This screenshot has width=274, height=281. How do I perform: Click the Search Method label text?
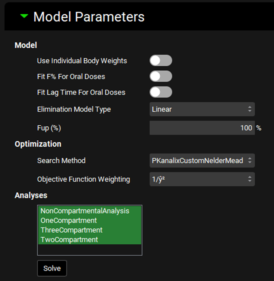61,160
